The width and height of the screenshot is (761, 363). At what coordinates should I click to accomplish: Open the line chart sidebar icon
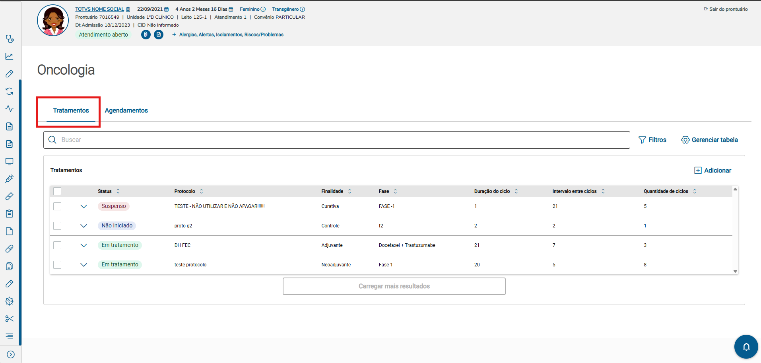pos(10,56)
